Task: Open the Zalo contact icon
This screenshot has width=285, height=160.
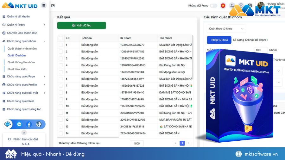Action: pyautogui.click(x=19, y=124)
